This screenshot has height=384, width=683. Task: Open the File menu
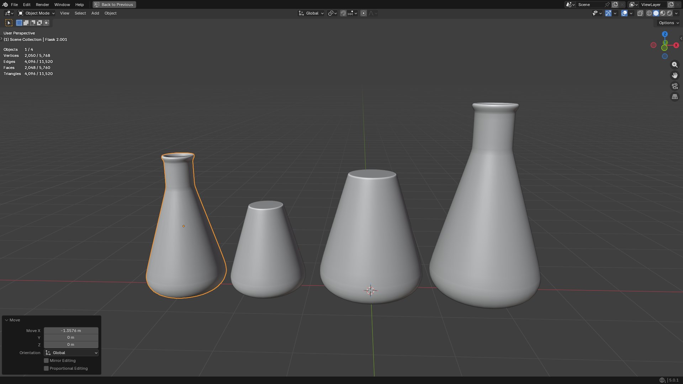pos(14,5)
